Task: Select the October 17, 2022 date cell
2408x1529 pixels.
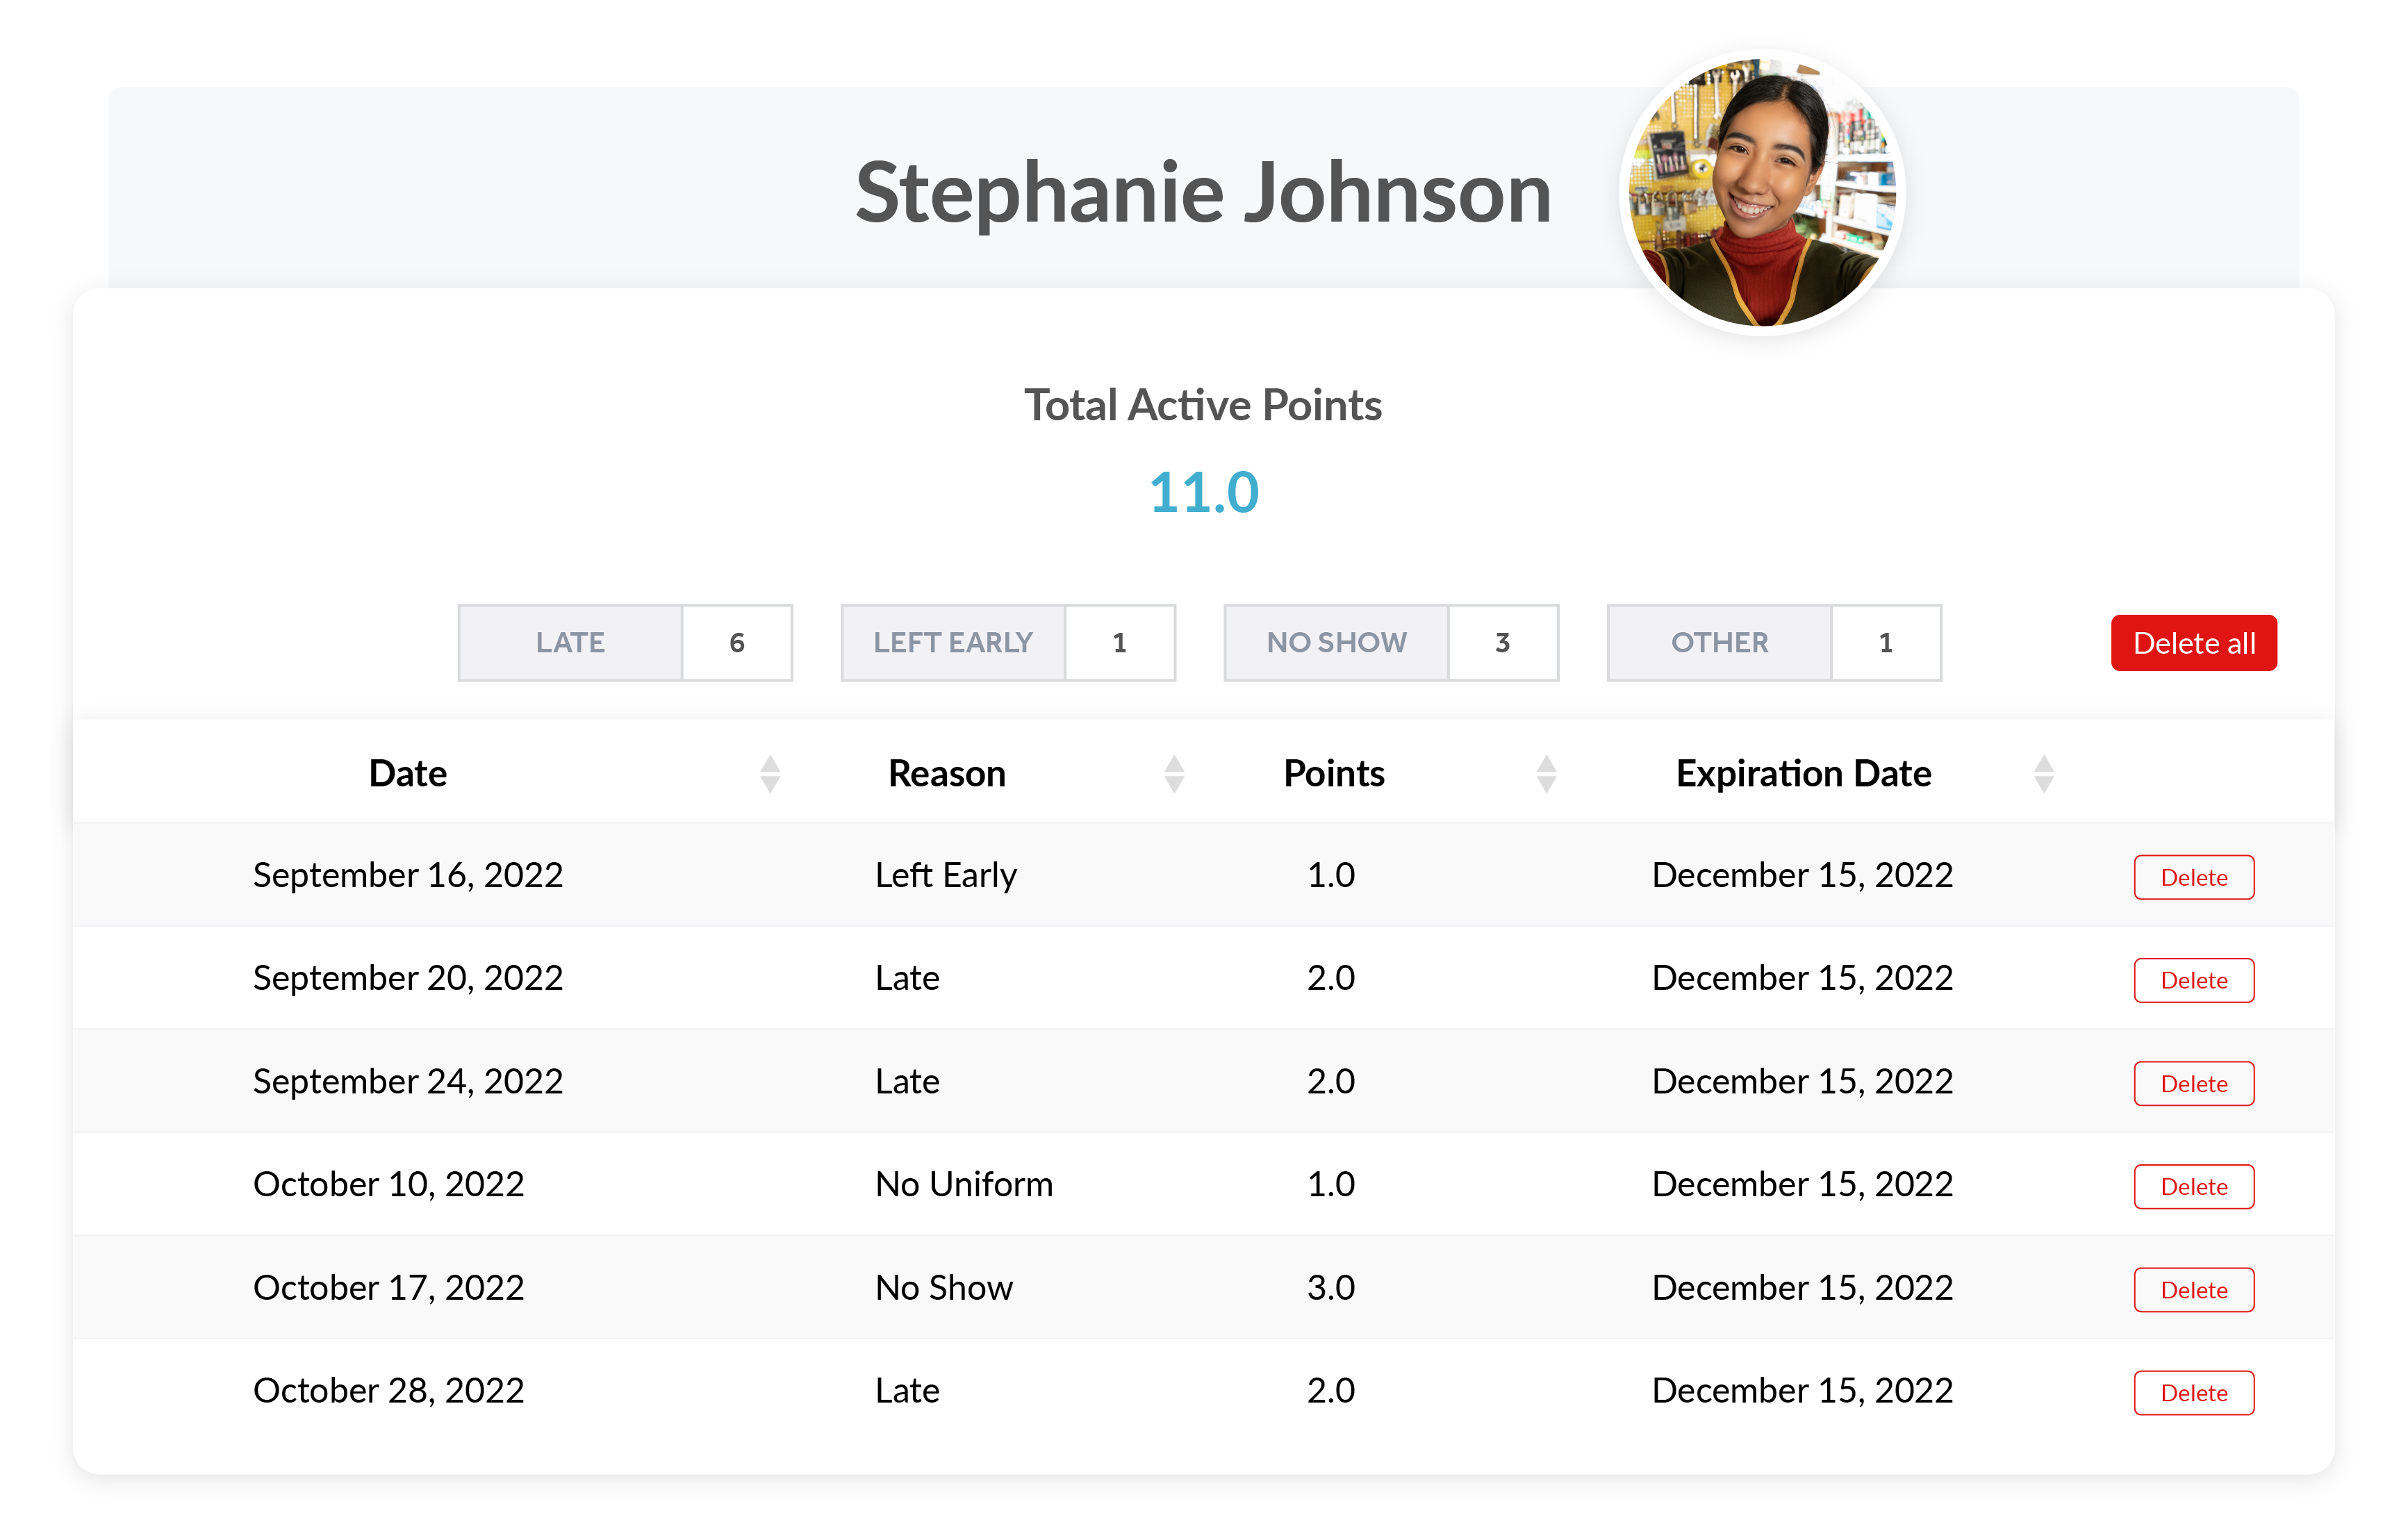Action: 389,1288
